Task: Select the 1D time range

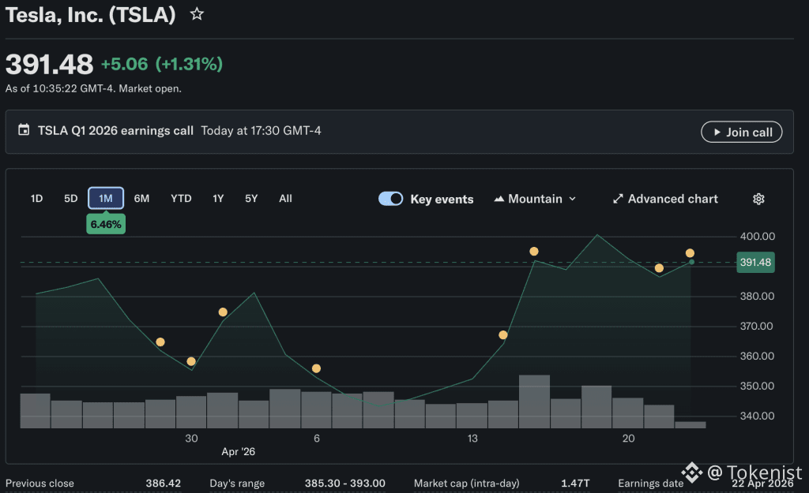Action: click(36, 199)
